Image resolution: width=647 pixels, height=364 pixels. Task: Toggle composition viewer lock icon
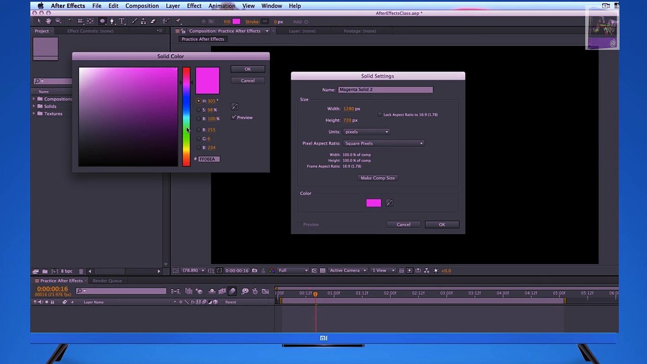pyautogui.click(x=183, y=31)
